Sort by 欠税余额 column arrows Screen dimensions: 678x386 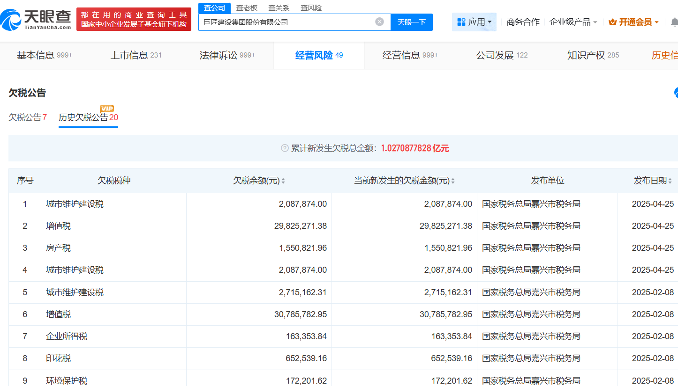pyautogui.click(x=283, y=181)
